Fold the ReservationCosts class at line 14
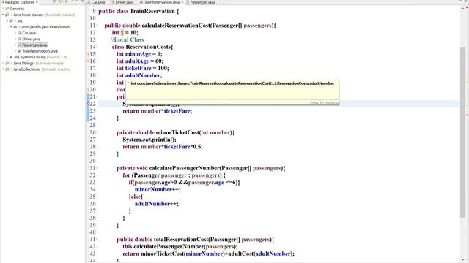This screenshot has height=263, width=469. click(x=97, y=47)
